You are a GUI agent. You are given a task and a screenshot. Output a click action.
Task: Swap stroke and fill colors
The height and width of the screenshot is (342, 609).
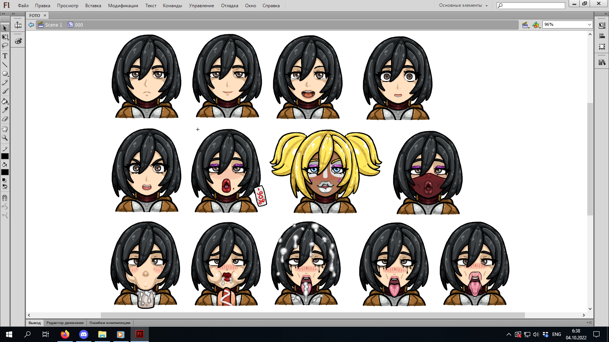(5, 187)
